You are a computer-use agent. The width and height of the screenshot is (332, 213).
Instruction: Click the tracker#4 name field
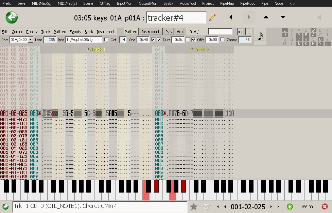pos(176,17)
